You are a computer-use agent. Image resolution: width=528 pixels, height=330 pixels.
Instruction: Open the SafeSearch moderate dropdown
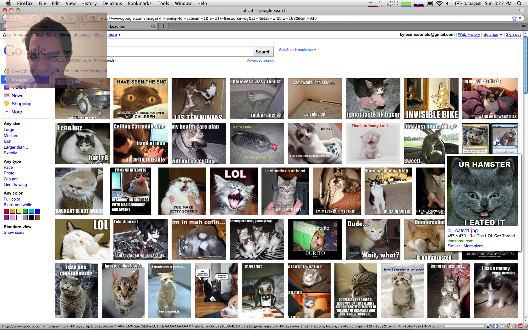pyautogui.click(x=297, y=50)
